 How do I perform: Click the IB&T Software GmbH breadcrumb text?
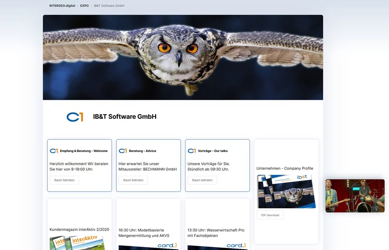coord(109,6)
